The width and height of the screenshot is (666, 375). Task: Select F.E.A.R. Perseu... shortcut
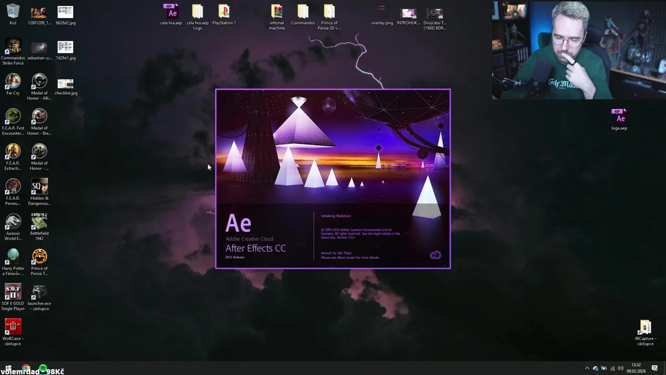coord(13,192)
